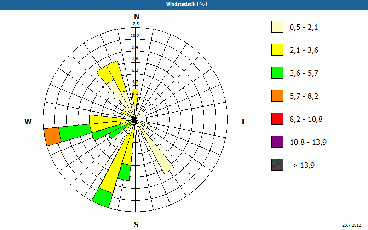Click the legend label '> 13,9'
Screen dimensions: 368x230
pos(304,166)
